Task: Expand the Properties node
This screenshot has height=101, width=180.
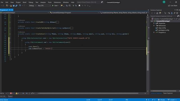Action: point(154,24)
